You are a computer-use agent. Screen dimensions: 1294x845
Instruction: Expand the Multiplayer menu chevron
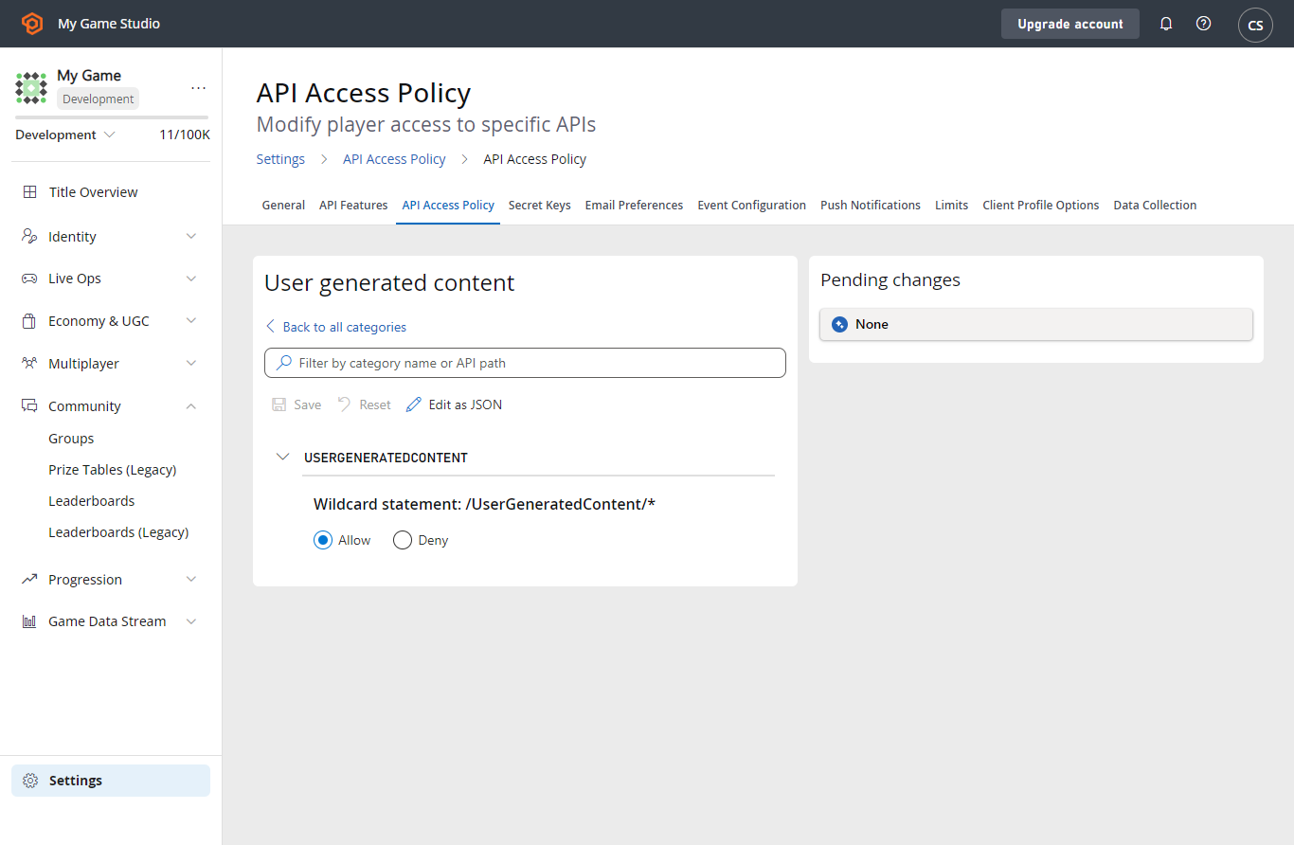tap(191, 364)
